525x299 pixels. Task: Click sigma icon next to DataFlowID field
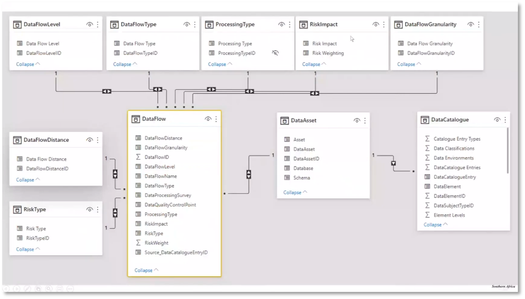coord(138,157)
